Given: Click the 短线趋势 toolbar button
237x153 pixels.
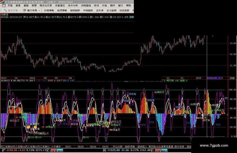Looking at the screenshot, I should tap(75, 10).
